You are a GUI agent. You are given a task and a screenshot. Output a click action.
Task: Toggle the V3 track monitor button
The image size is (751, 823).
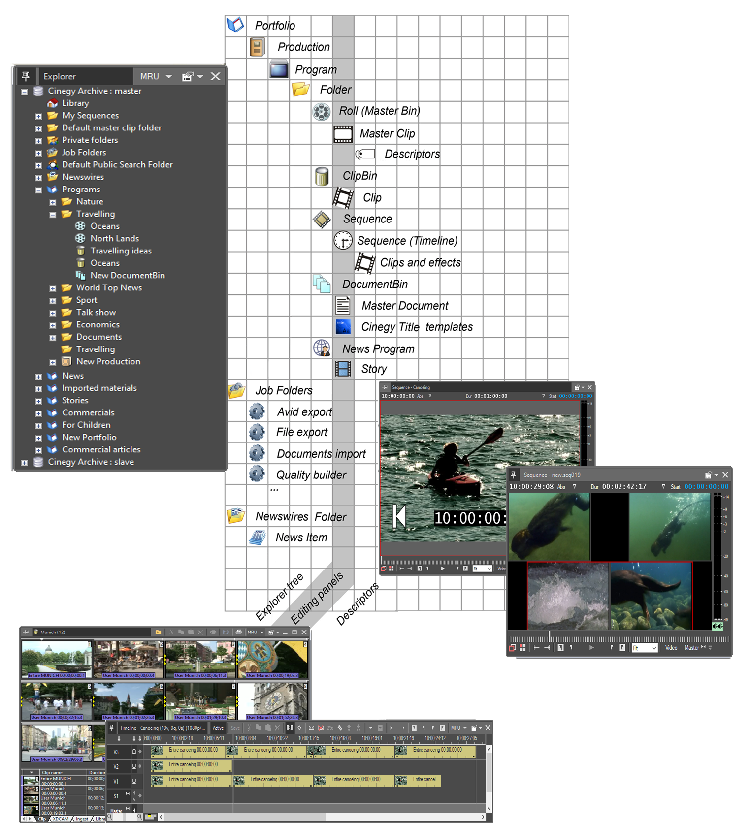point(134,752)
